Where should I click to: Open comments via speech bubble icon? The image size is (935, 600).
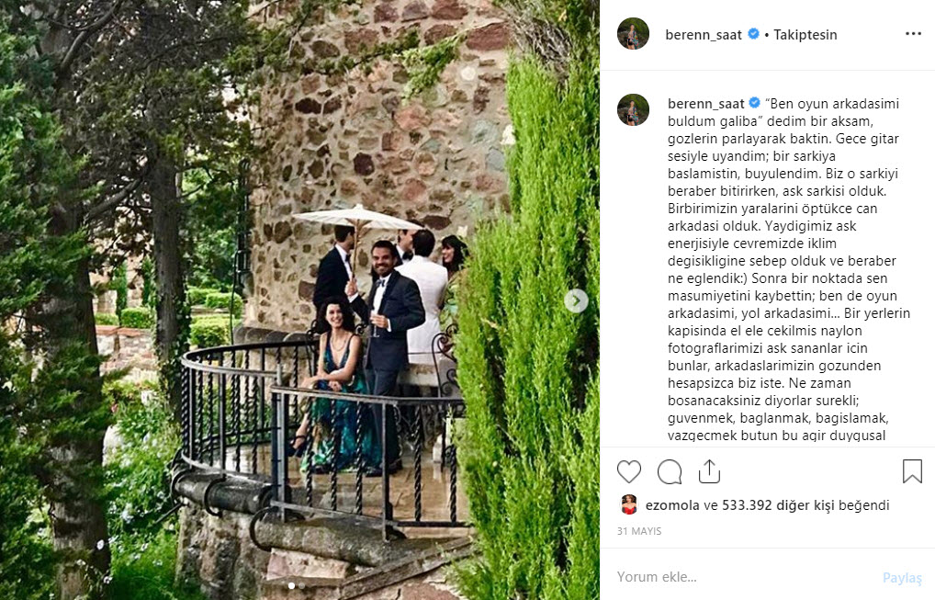669,471
